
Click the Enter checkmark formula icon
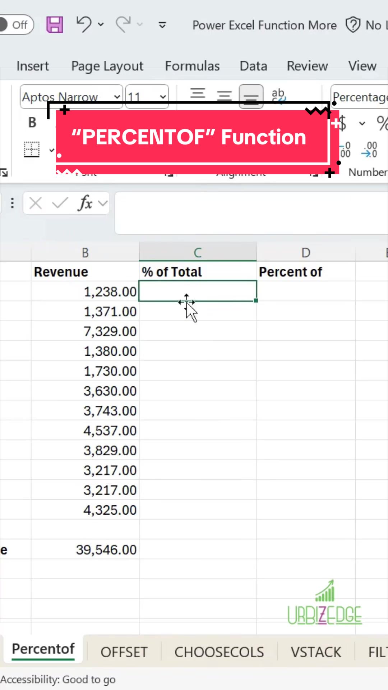click(x=60, y=203)
